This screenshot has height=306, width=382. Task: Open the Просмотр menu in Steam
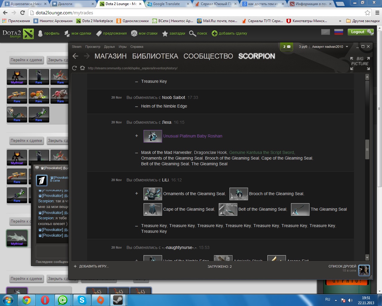pyautogui.click(x=93, y=47)
